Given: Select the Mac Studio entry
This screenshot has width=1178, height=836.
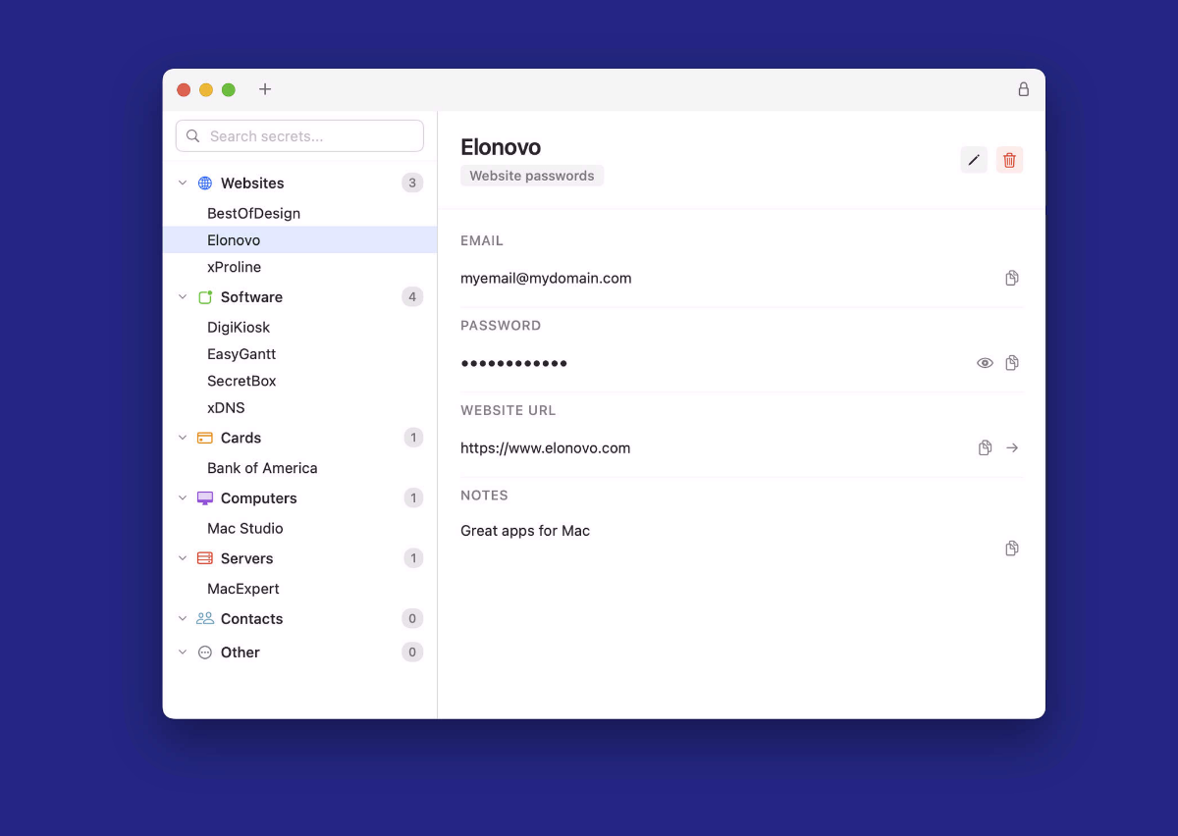Looking at the screenshot, I should pos(299,529).
